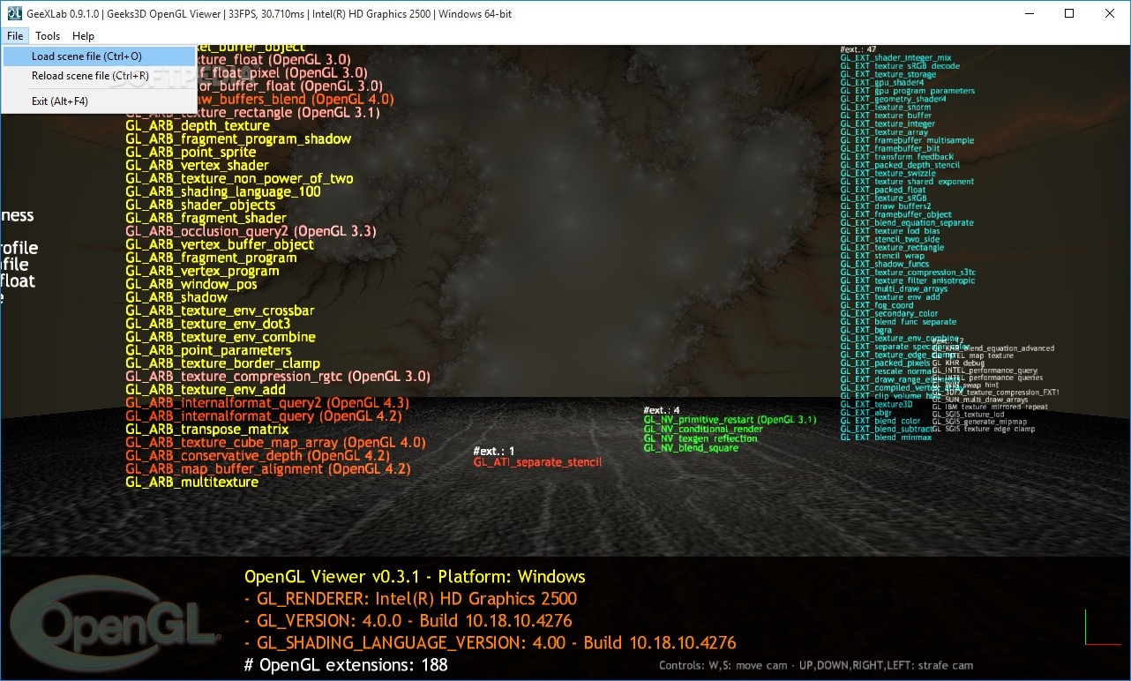Click the GL_SHADING_LANGUAGE_VERSION info line

[x=491, y=643]
